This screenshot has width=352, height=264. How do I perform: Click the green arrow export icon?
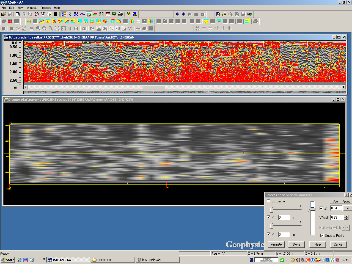[250, 14]
